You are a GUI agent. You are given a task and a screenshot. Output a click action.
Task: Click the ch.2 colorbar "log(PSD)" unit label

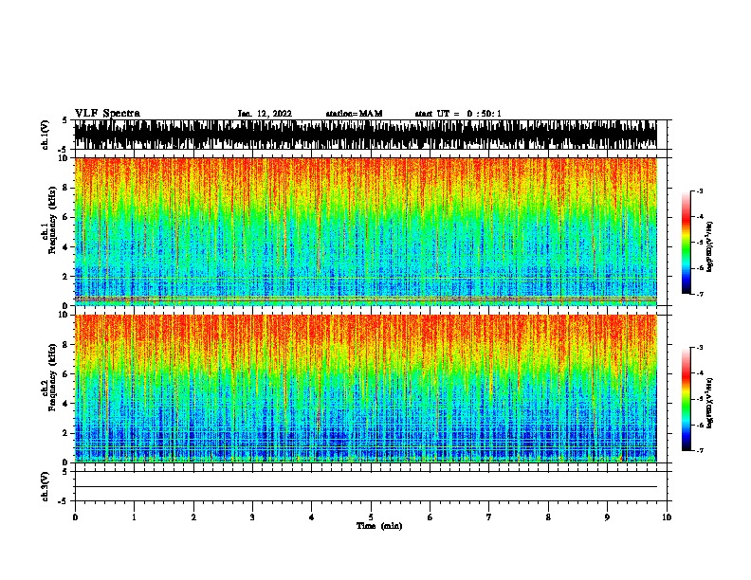pos(710,403)
